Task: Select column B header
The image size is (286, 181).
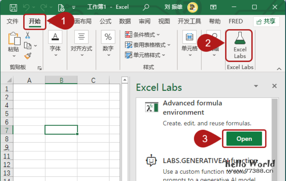Action: [x=61, y=80]
